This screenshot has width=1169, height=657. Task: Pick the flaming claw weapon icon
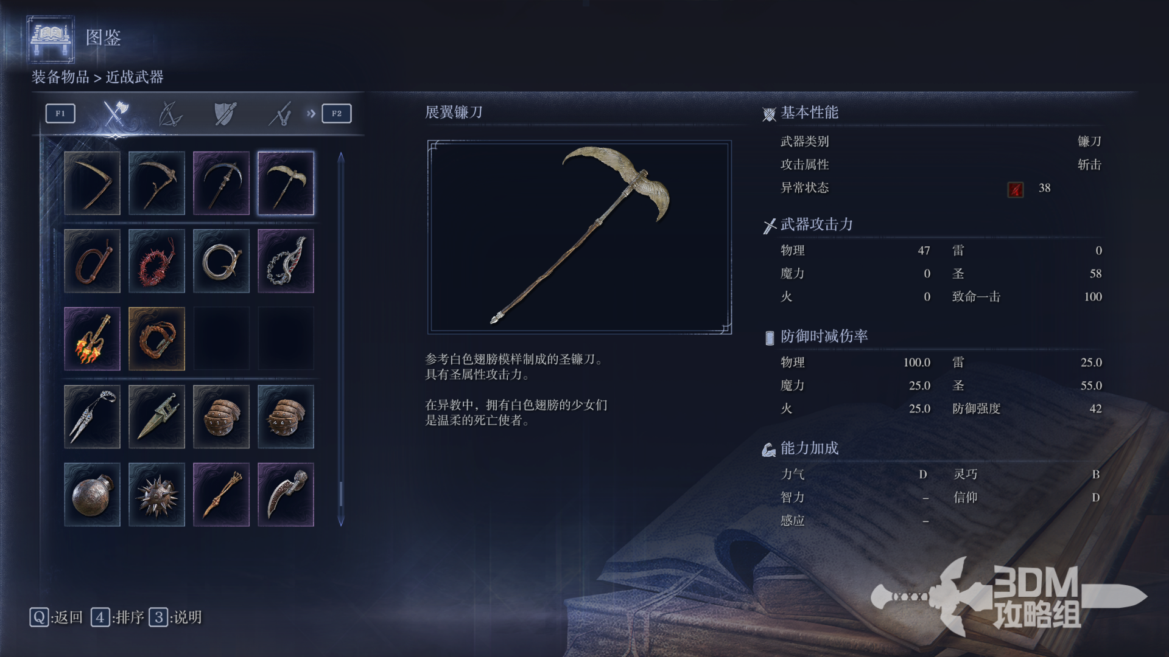(93, 339)
